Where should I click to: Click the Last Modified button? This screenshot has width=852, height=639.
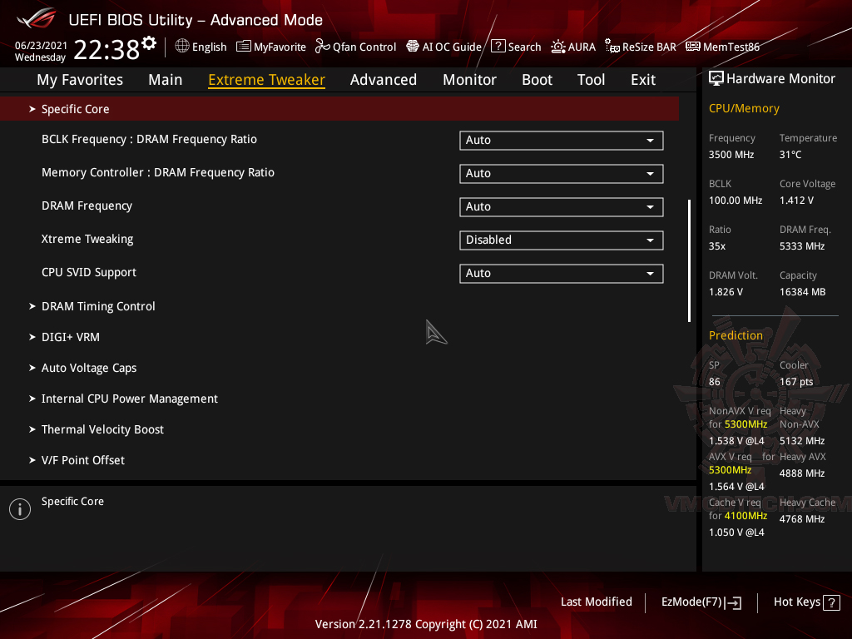tap(596, 602)
